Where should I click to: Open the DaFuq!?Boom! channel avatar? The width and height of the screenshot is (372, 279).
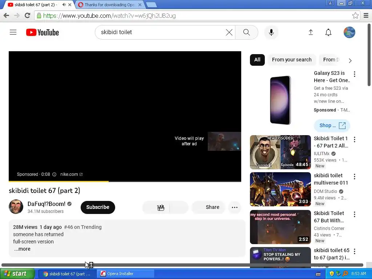[16, 207]
